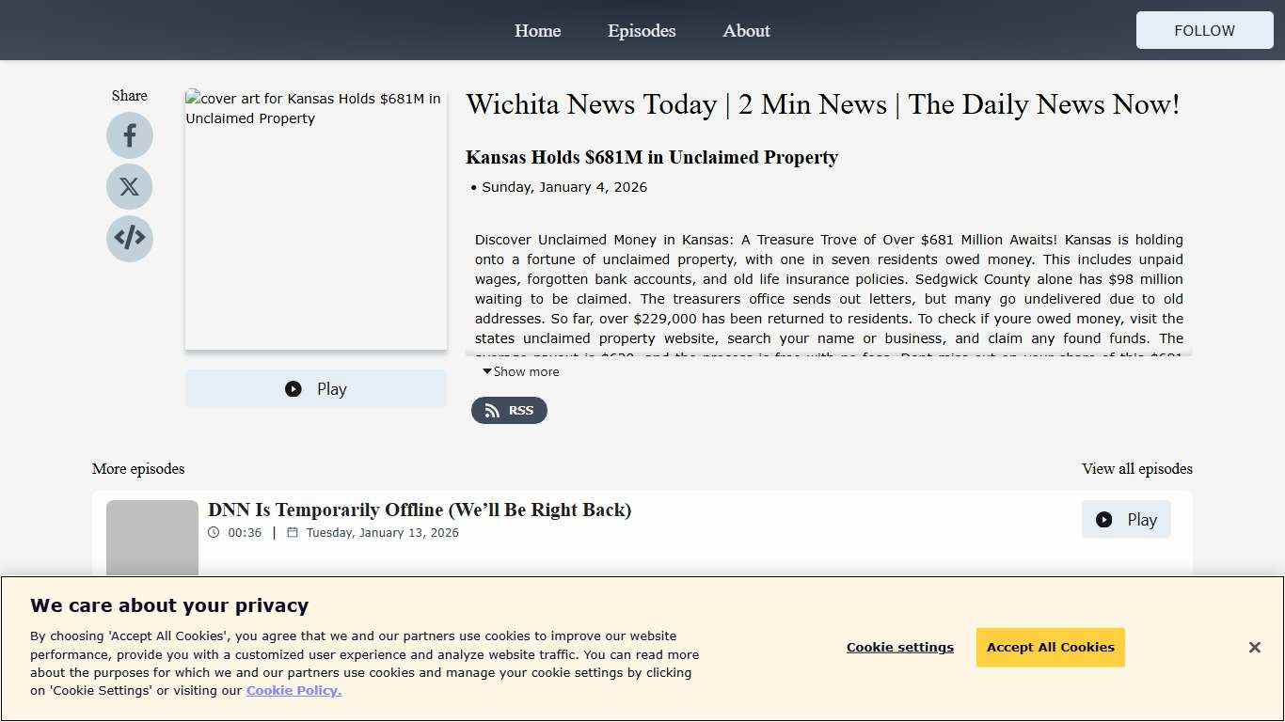Image resolution: width=1285 pixels, height=722 pixels.
Task: Click the play icon for the DNN offline episode
Action: pos(1103,519)
